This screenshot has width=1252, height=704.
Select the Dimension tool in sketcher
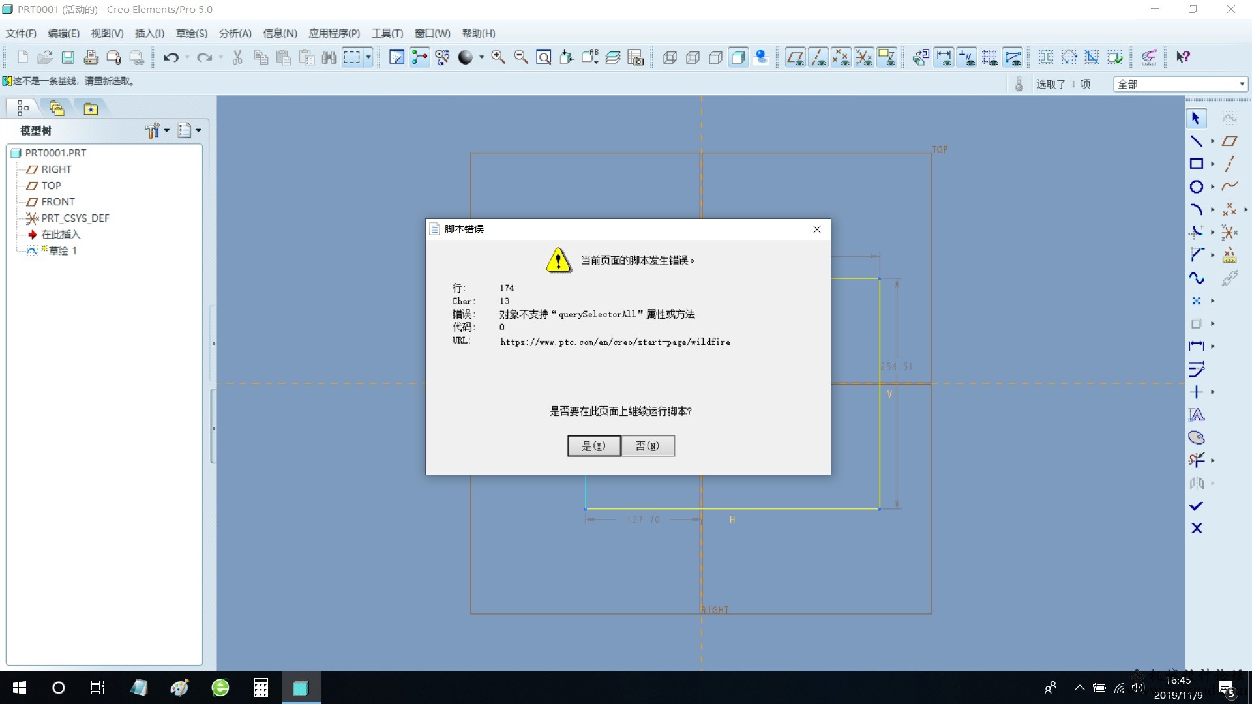[1197, 347]
